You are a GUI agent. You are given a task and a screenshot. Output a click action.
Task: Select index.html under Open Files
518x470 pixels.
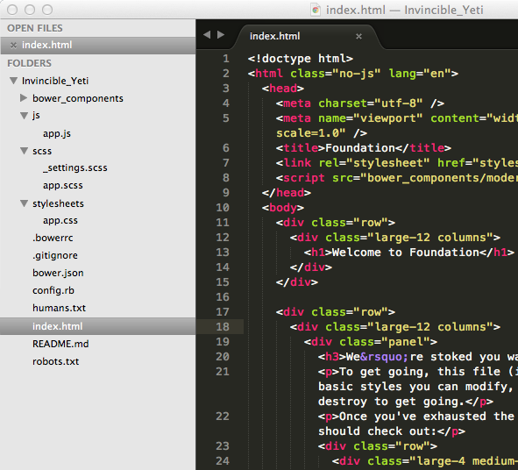click(x=98, y=46)
